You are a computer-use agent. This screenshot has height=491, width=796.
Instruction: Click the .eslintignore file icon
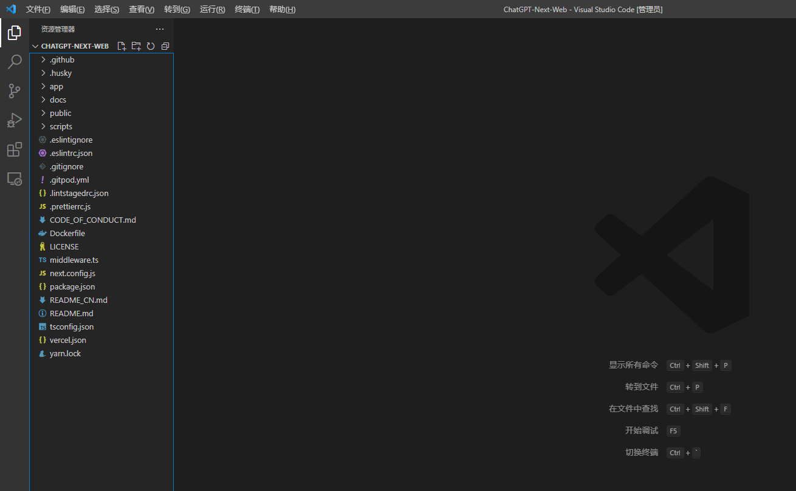tap(43, 140)
